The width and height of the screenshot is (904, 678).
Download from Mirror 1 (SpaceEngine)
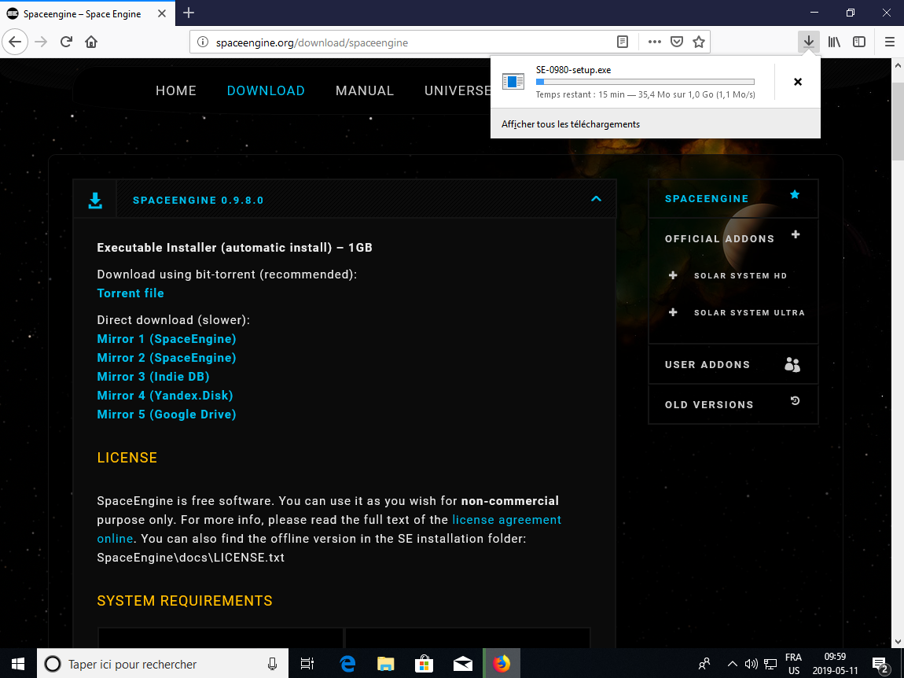[x=167, y=339]
